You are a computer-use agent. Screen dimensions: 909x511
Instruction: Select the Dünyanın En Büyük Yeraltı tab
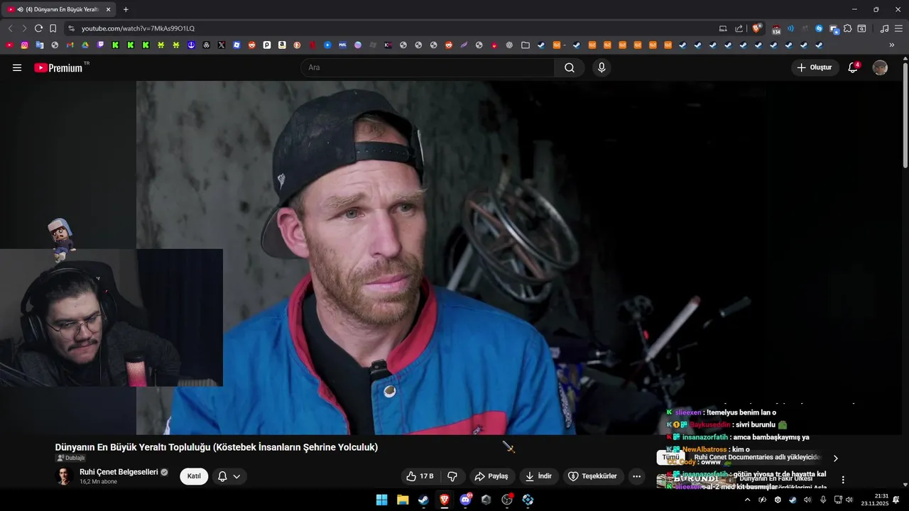click(59, 9)
